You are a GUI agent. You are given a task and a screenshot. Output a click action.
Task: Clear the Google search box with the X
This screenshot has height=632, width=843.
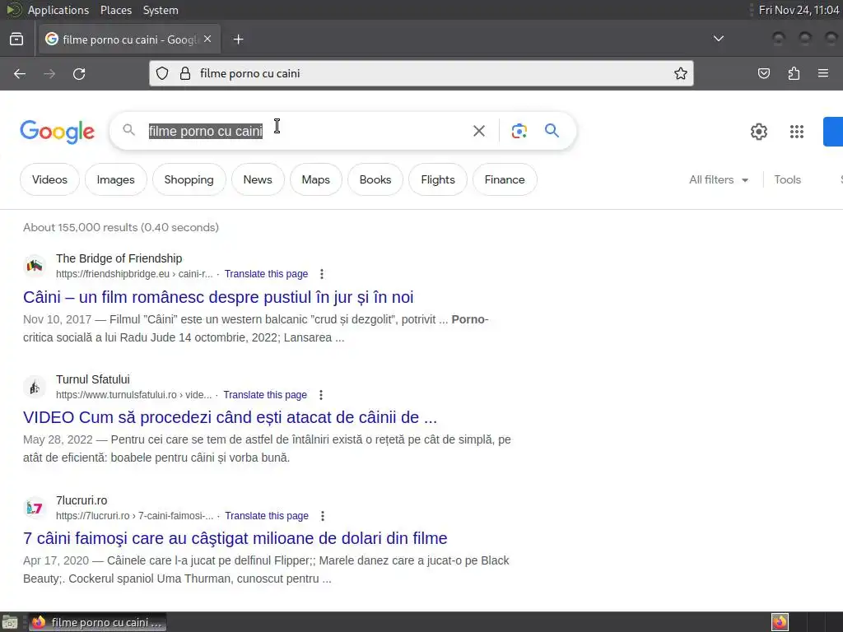click(x=479, y=131)
